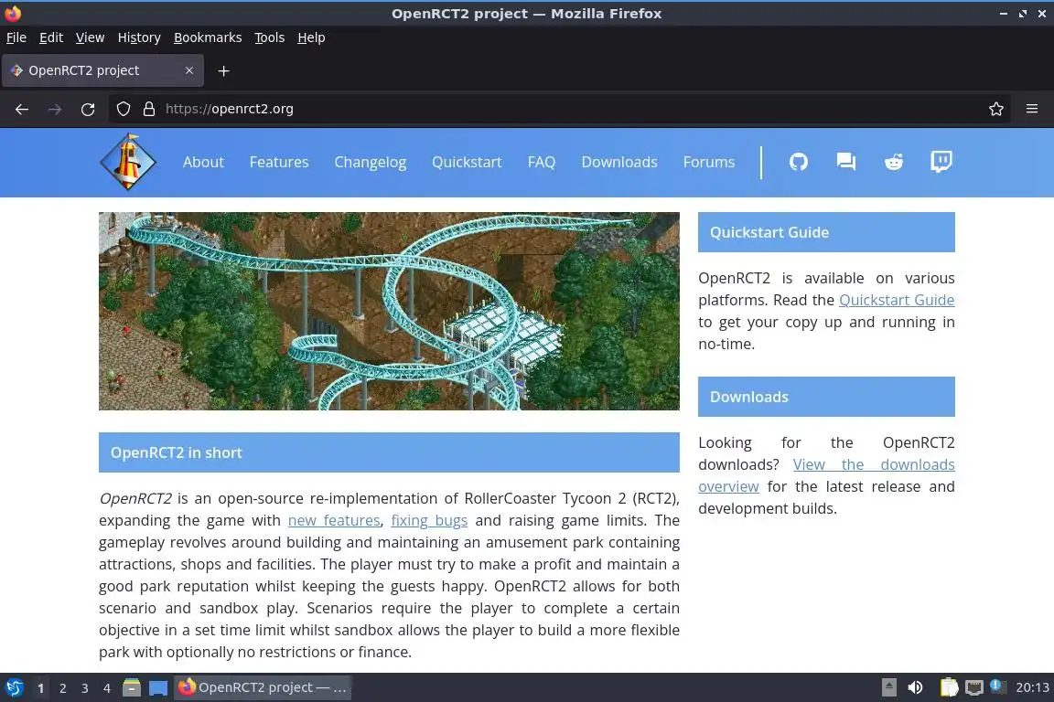
Task: Open the OpenRCT2 GitHub icon link
Action: click(x=798, y=162)
